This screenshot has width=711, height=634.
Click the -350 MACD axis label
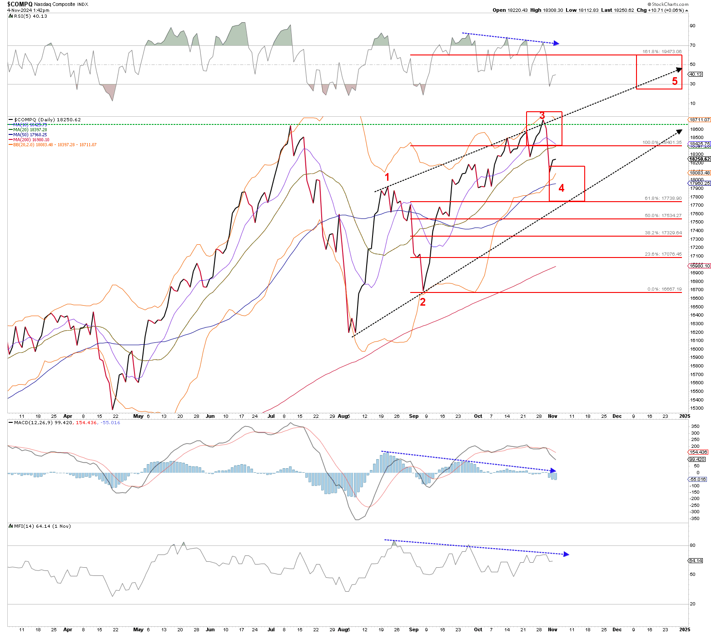(x=695, y=518)
